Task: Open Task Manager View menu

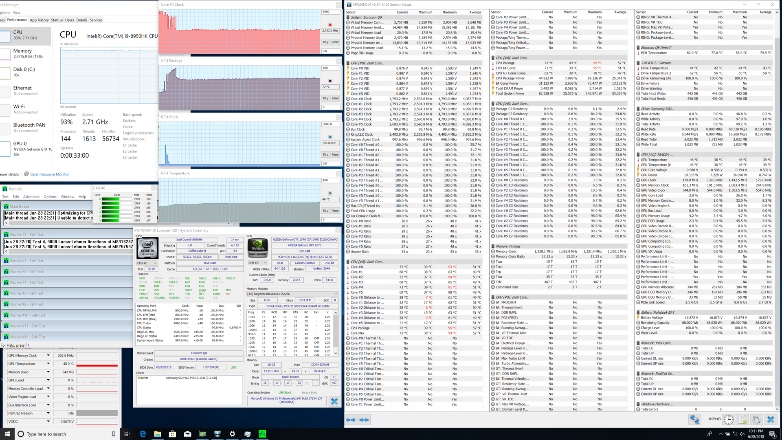Action: (x=16, y=13)
